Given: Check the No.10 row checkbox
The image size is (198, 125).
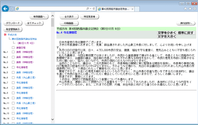Looking at the screenshot, I should click(x=13, y=98).
